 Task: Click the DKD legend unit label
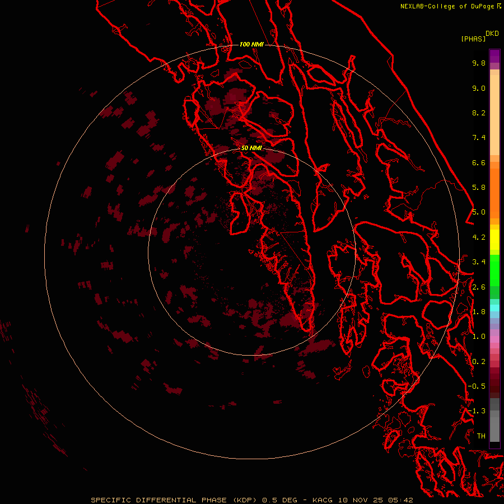(x=492, y=34)
